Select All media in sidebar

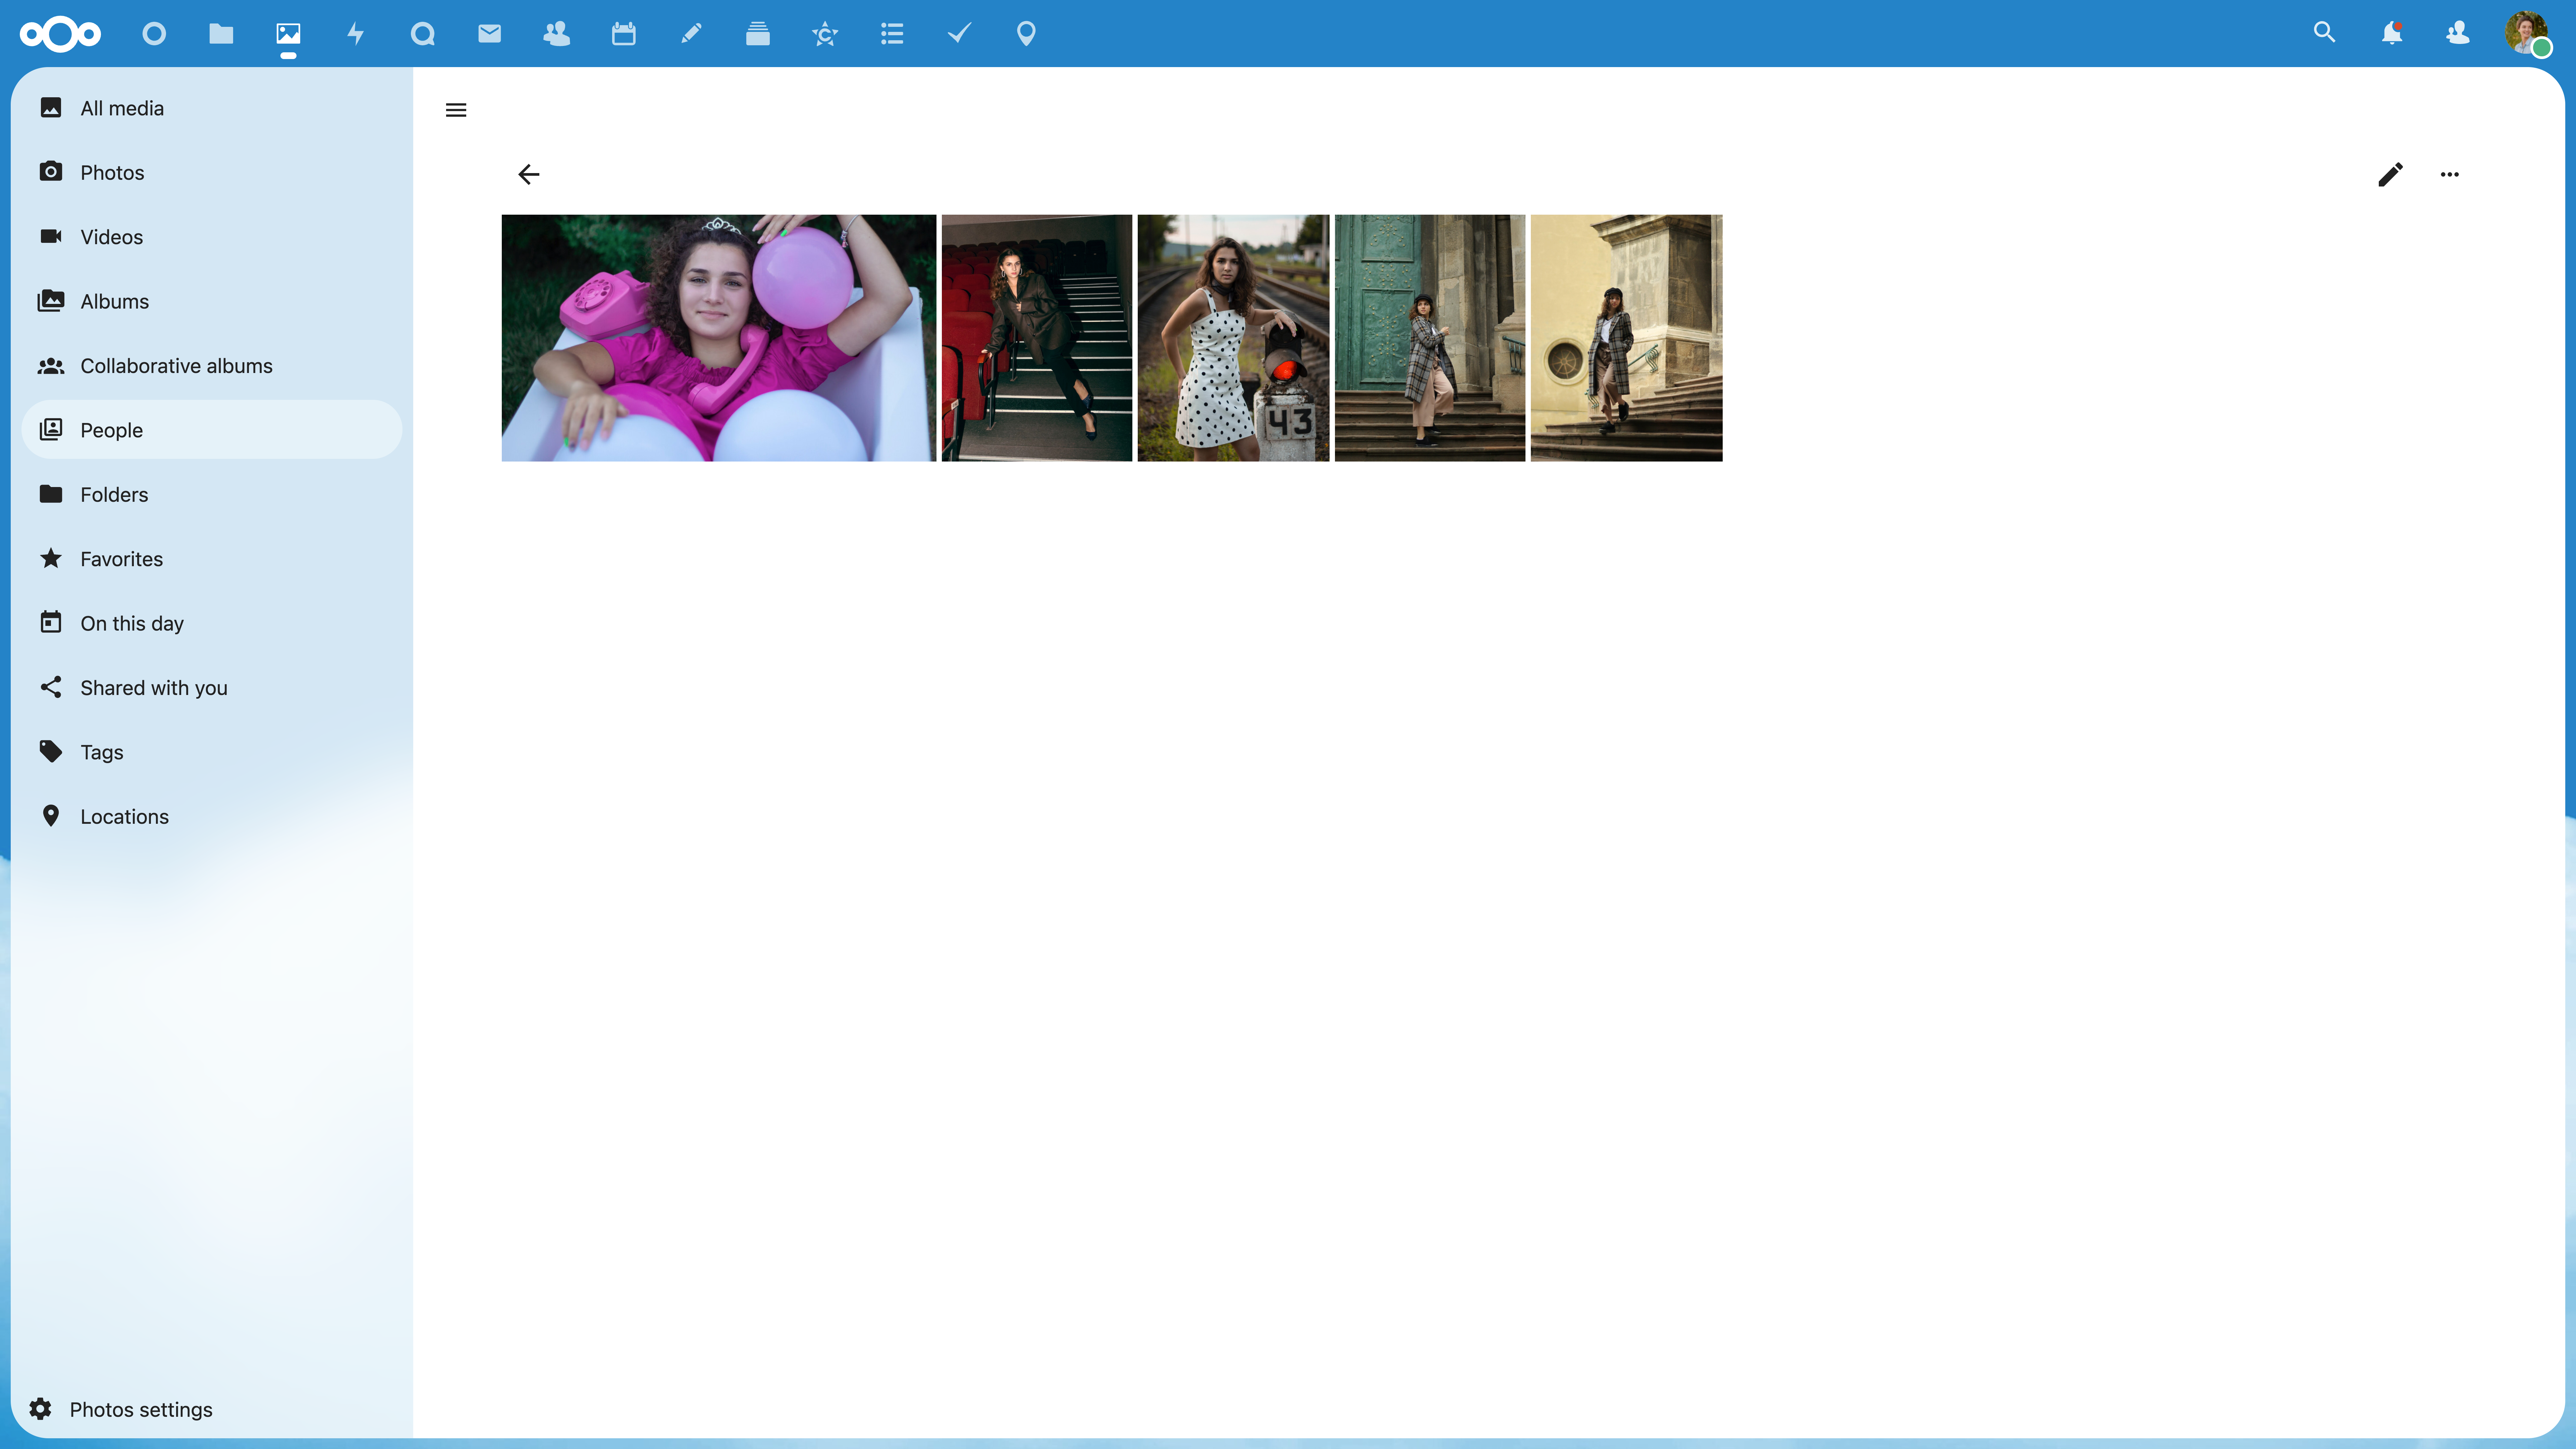tap(212, 108)
